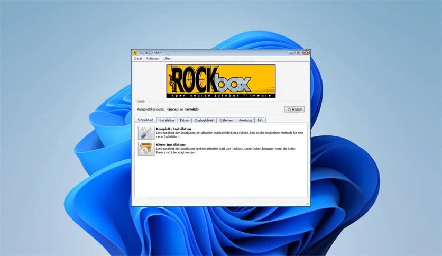Maximize the Rockbox Utility window
442x256 pixels.
tap(298, 53)
